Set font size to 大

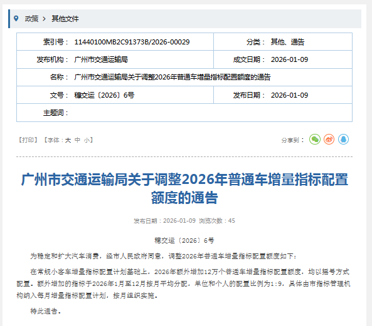click(68, 140)
